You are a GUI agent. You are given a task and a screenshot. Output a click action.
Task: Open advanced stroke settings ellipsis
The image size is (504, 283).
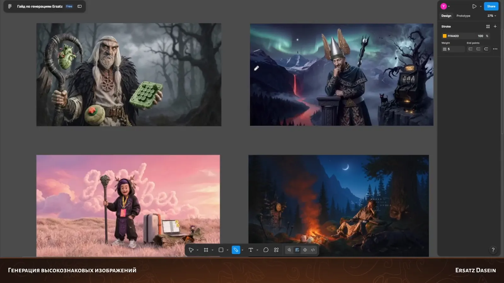pos(495,49)
